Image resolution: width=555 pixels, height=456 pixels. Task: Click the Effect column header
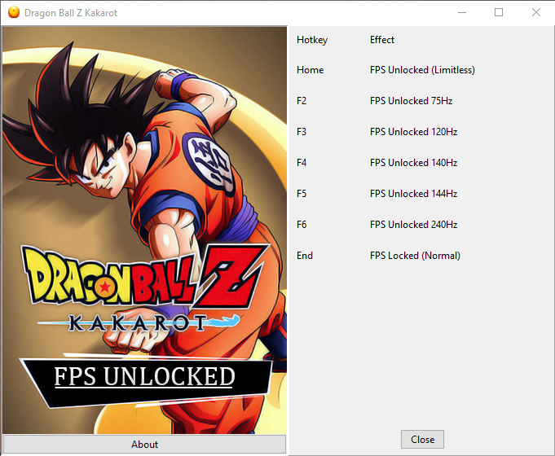[x=382, y=40]
